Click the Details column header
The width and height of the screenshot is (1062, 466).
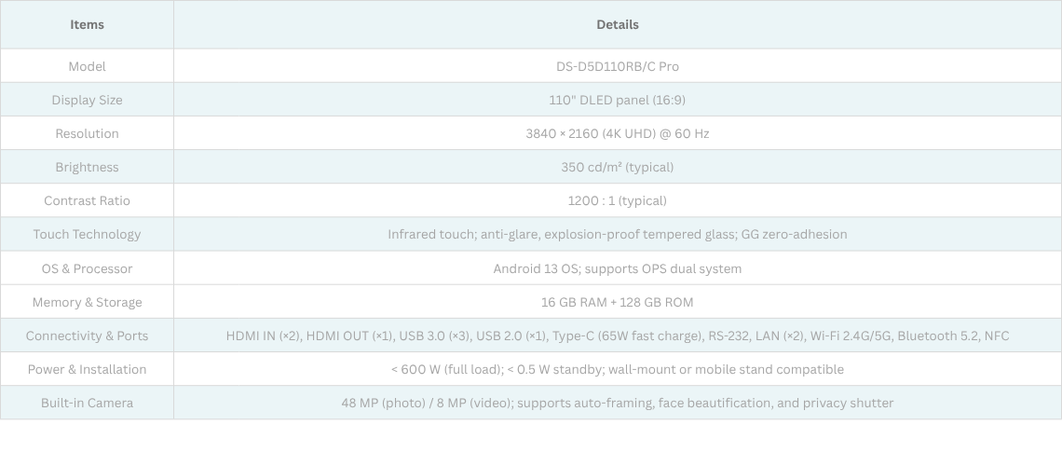click(x=618, y=25)
